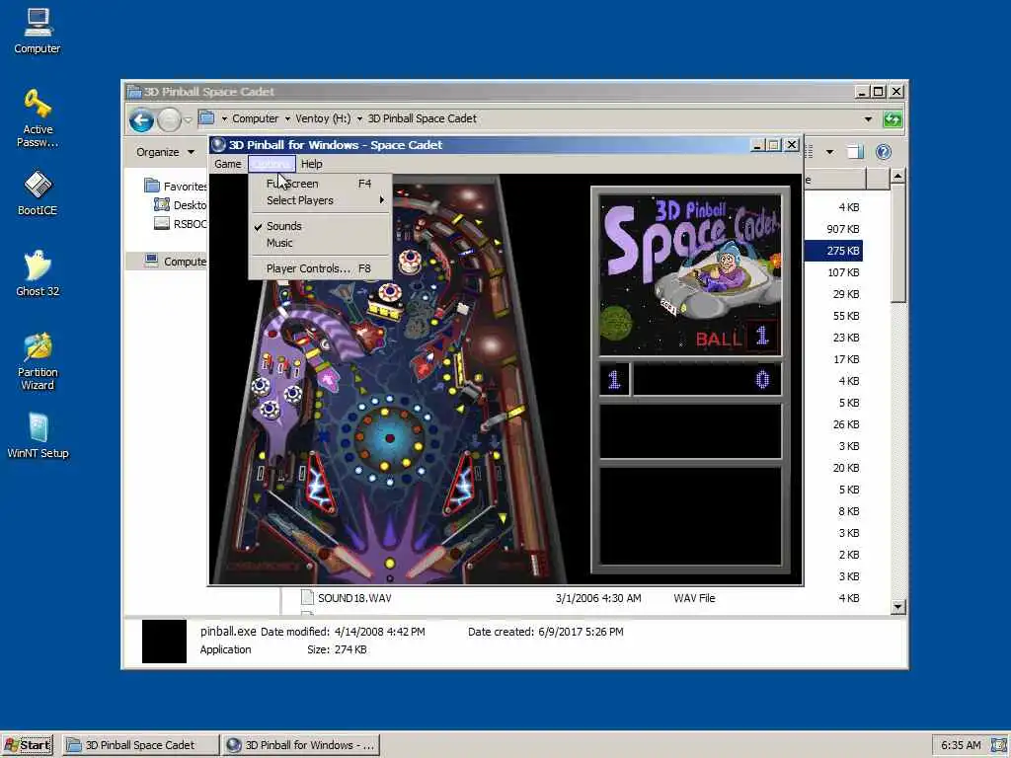The width and height of the screenshot is (1011, 758).
Task: Click the pinball.exe black thumbnail preview
Action: [164, 642]
